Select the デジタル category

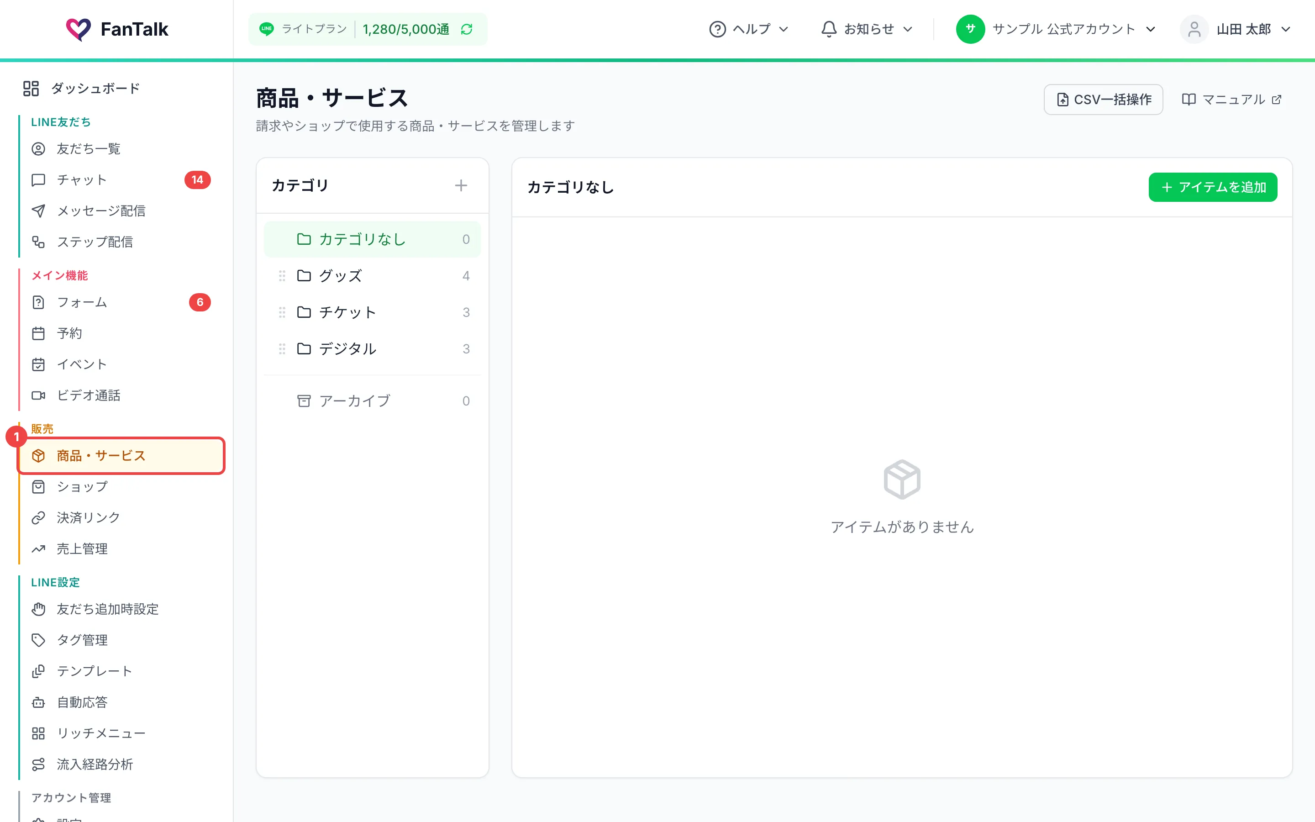tap(372, 348)
